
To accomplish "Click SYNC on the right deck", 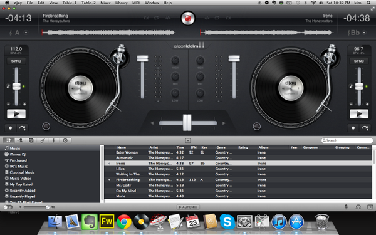I will tap(358, 61).
